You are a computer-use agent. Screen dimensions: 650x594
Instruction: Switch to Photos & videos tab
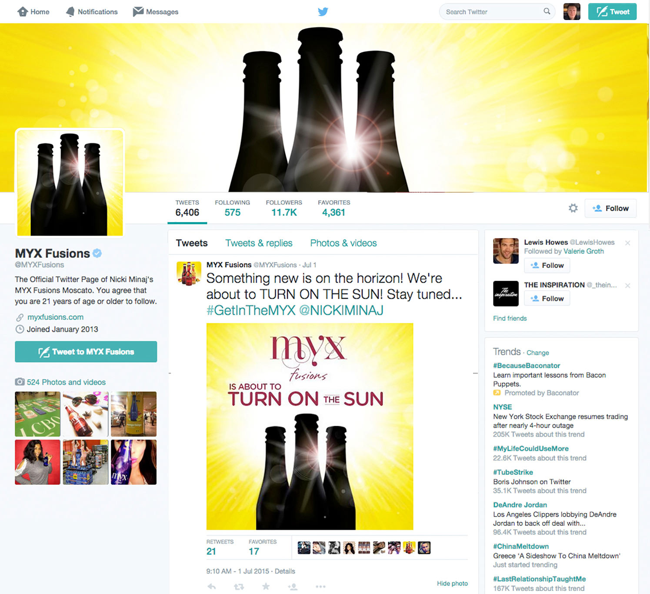pyautogui.click(x=343, y=243)
